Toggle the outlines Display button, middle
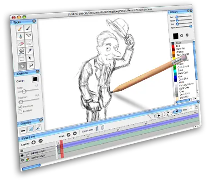The image size is (213, 180). click(x=30, y=129)
